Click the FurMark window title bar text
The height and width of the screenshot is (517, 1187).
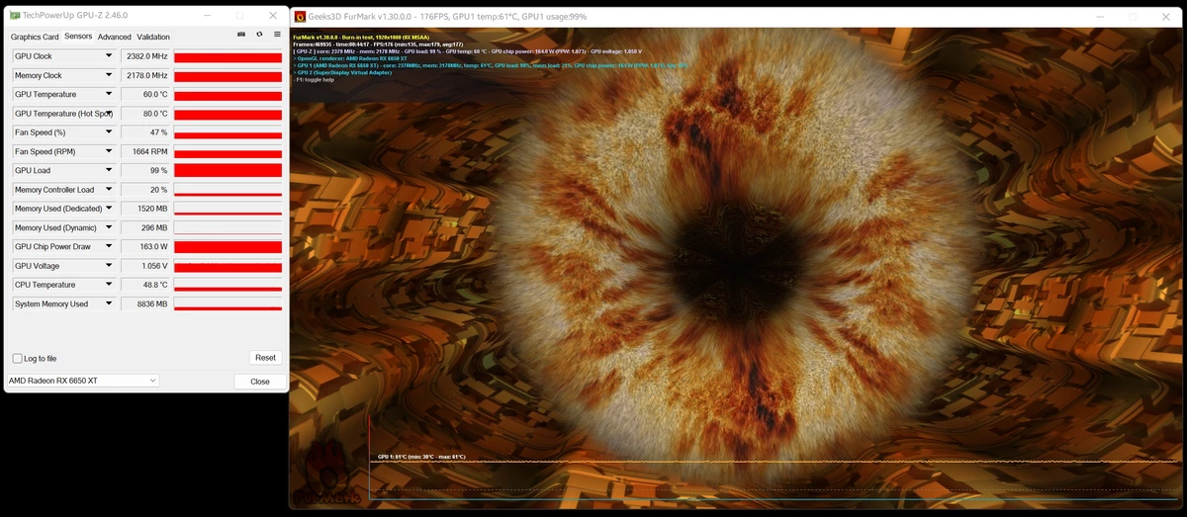pyautogui.click(x=448, y=17)
